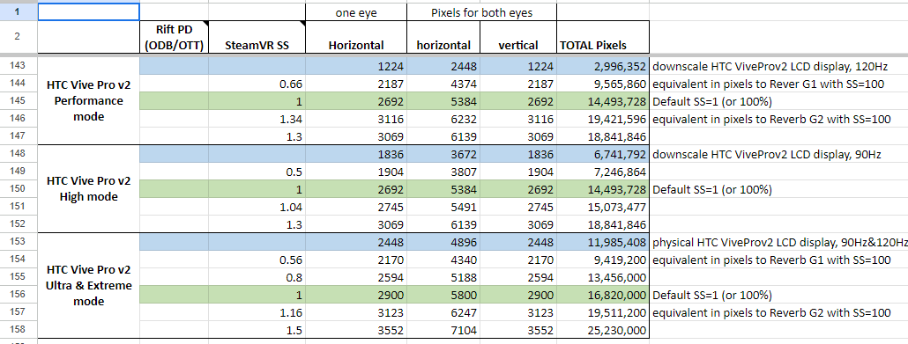Click the vertical column header cell
This screenshot has height=344, width=908.
pyautogui.click(x=519, y=37)
